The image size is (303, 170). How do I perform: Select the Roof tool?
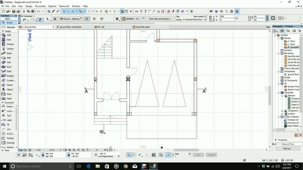[x=9, y=67]
